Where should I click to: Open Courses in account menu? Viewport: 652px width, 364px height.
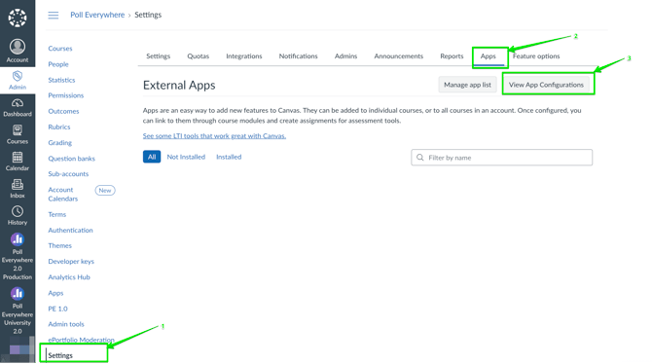point(60,49)
